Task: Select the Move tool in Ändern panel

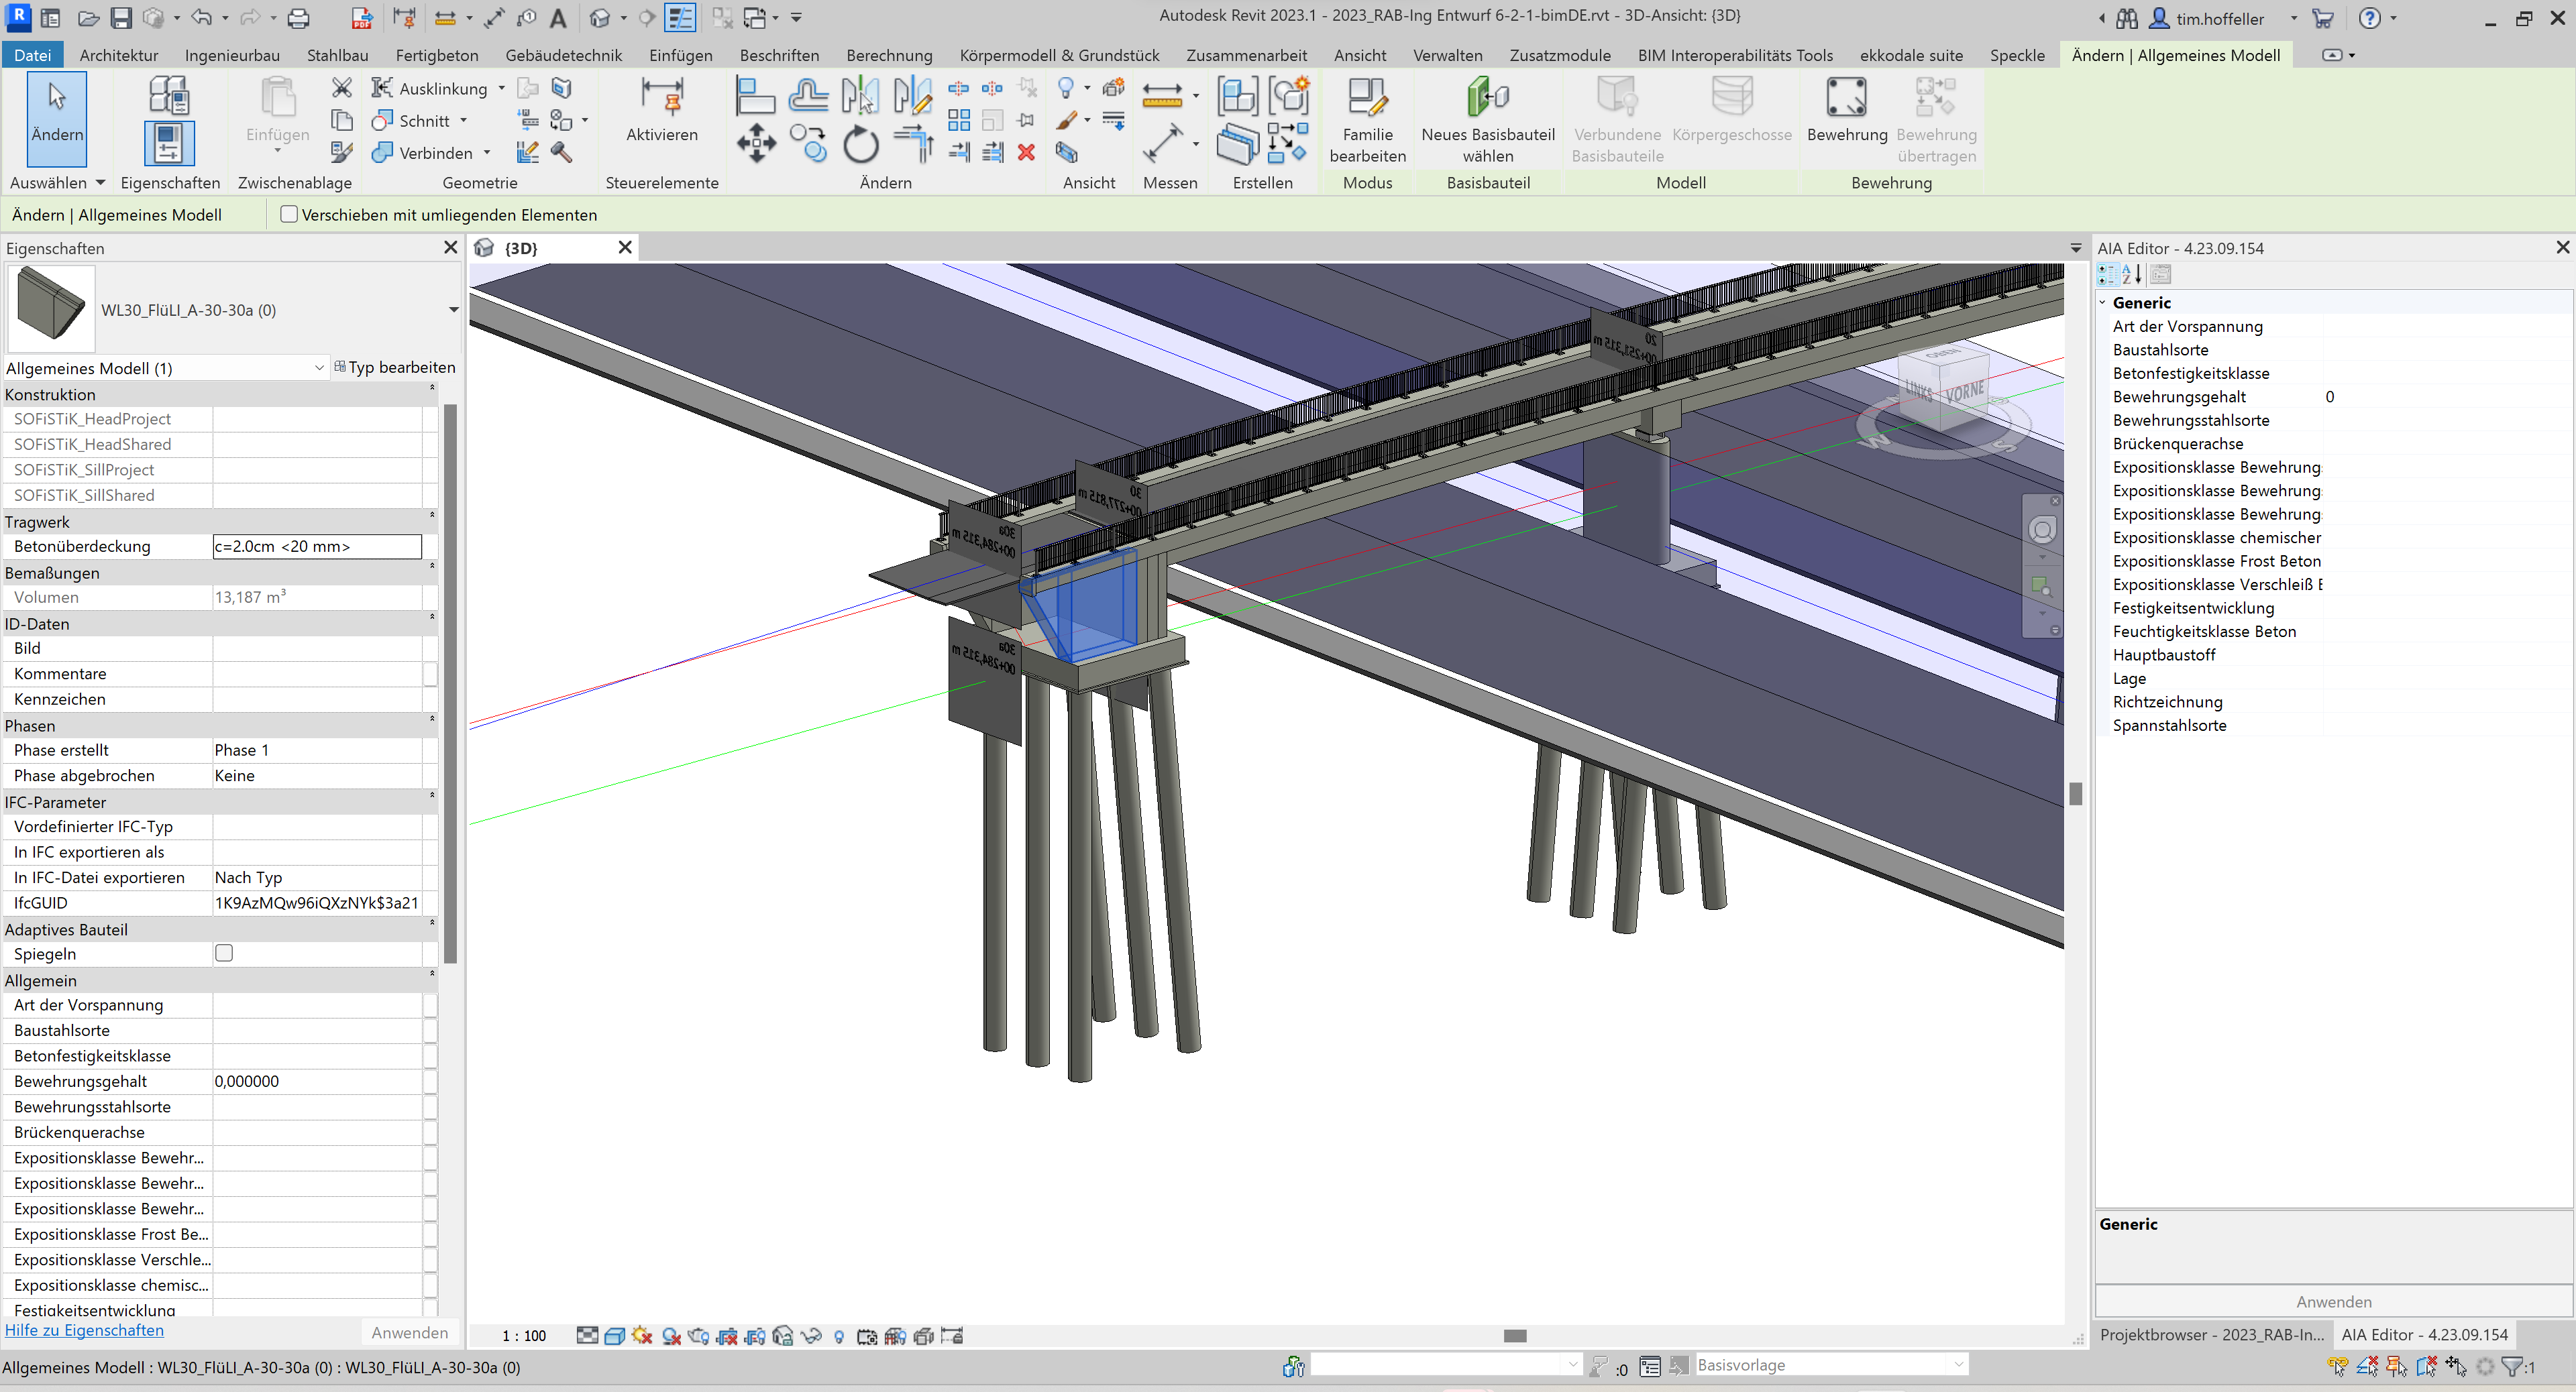Action: (x=756, y=143)
